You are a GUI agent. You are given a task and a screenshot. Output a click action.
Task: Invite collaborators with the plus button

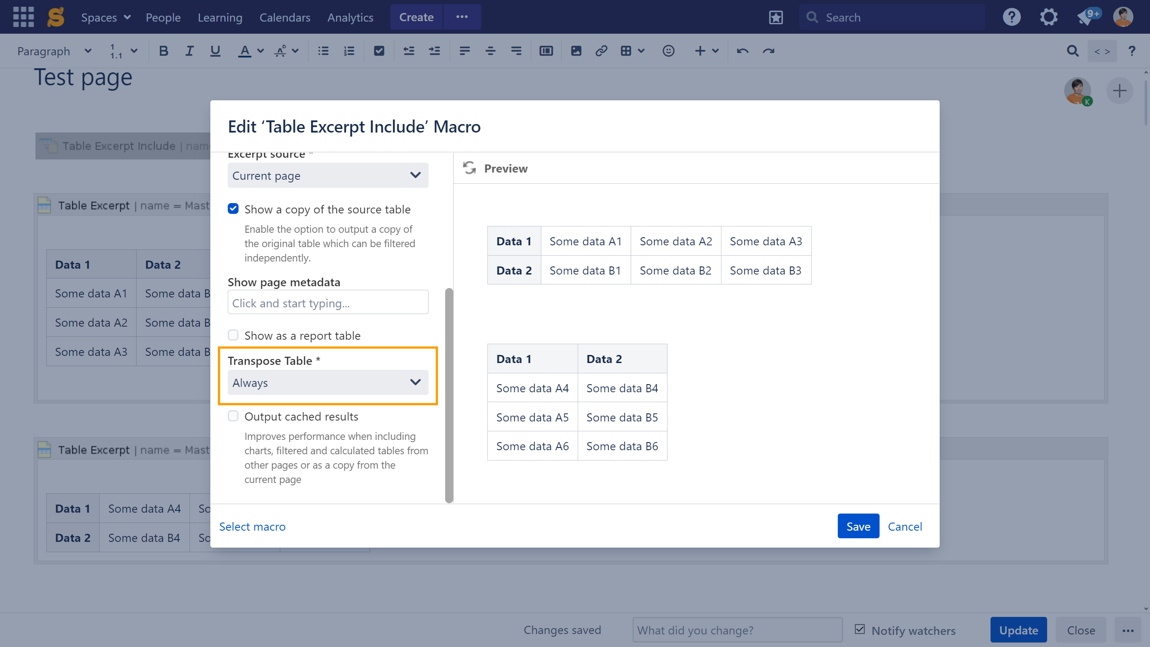[x=1119, y=91]
